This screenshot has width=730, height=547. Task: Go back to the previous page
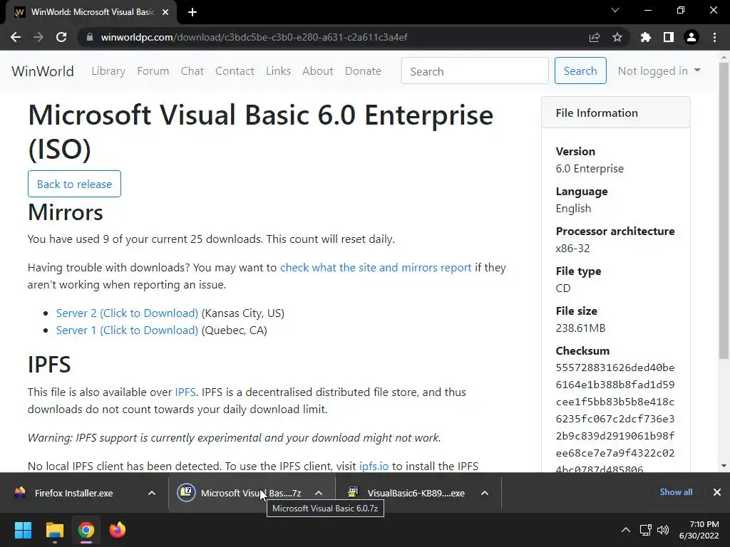coord(16,37)
